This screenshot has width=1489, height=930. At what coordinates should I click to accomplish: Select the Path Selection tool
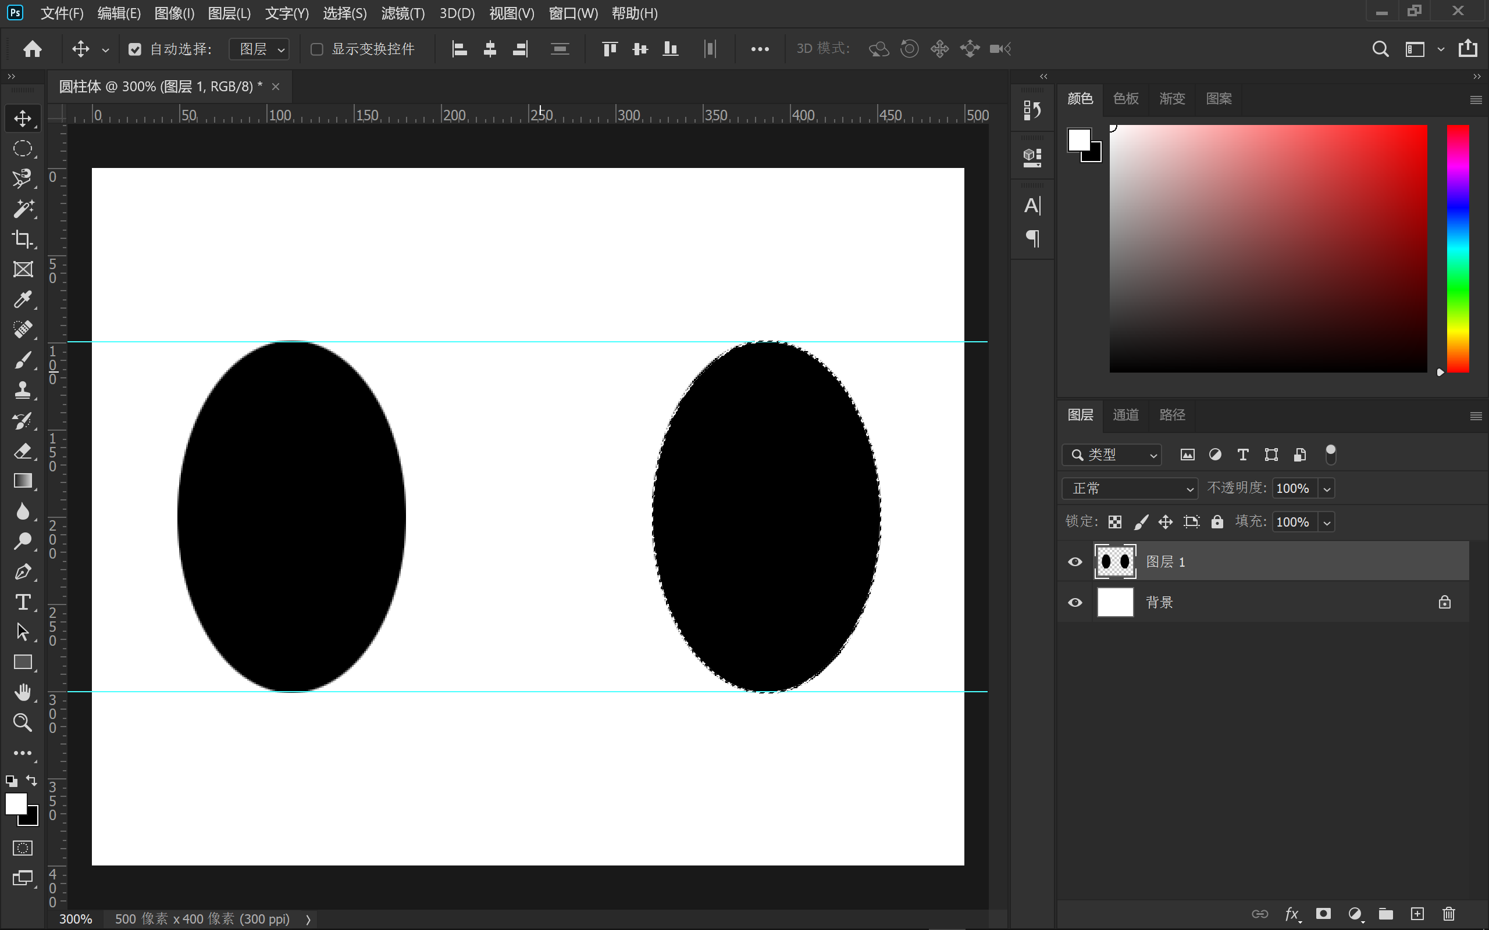[23, 632]
